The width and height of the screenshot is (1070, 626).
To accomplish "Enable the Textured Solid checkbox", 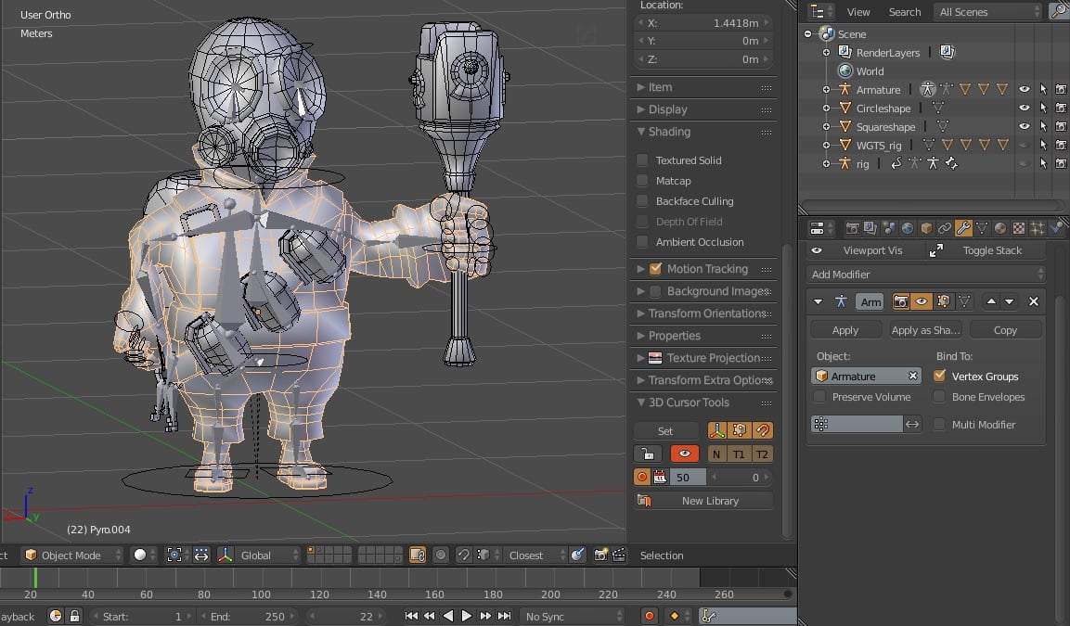I will click(642, 160).
